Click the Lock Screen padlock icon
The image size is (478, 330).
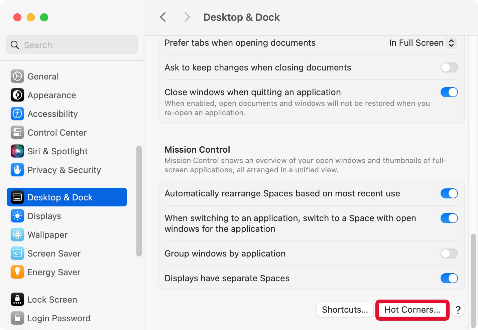tap(17, 300)
